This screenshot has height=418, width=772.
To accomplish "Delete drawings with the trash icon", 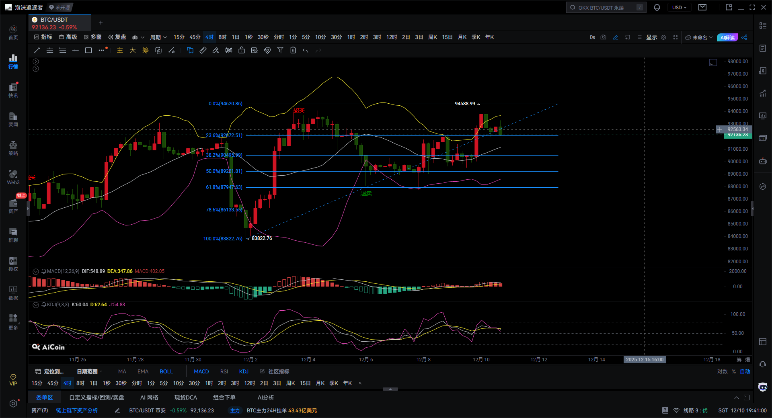I will [293, 50].
